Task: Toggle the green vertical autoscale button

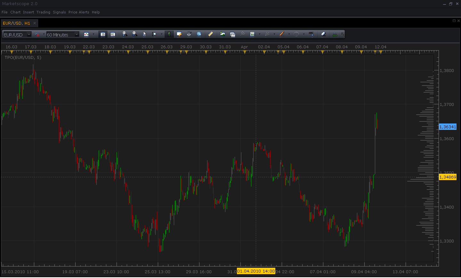Action: point(169,34)
